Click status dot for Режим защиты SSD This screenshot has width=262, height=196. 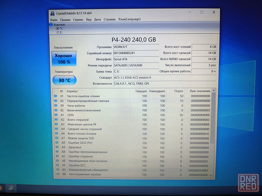coord(57,138)
